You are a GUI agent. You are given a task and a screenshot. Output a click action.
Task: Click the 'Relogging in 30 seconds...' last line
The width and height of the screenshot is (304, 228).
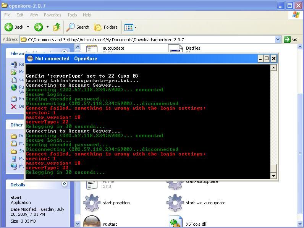click(65, 172)
